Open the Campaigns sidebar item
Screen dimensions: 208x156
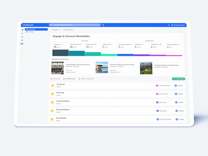point(36,29)
